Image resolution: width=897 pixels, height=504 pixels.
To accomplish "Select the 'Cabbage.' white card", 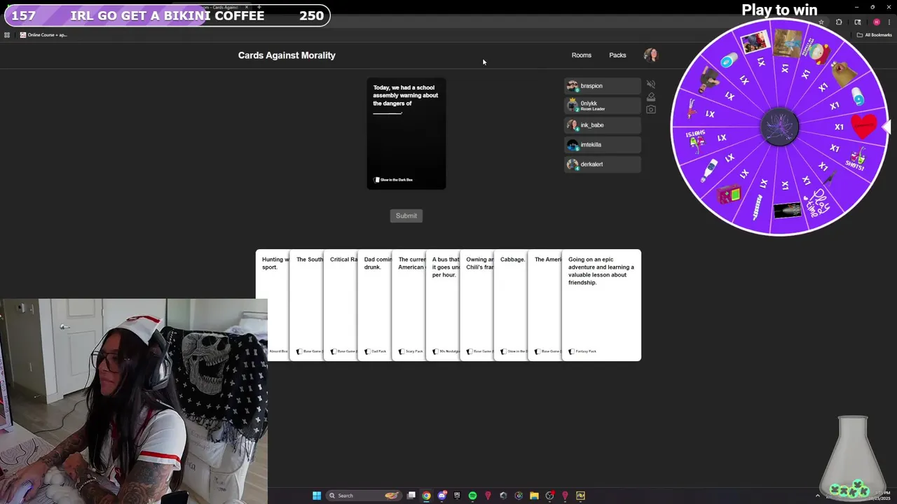I will click(512, 305).
